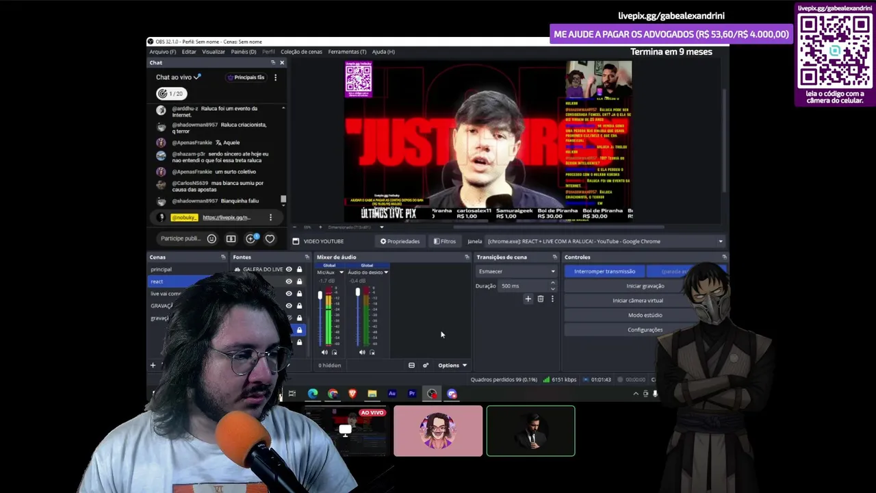
Task: Toggle lock on GALERA DO LIVE source
Action: click(x=299, y=269)
